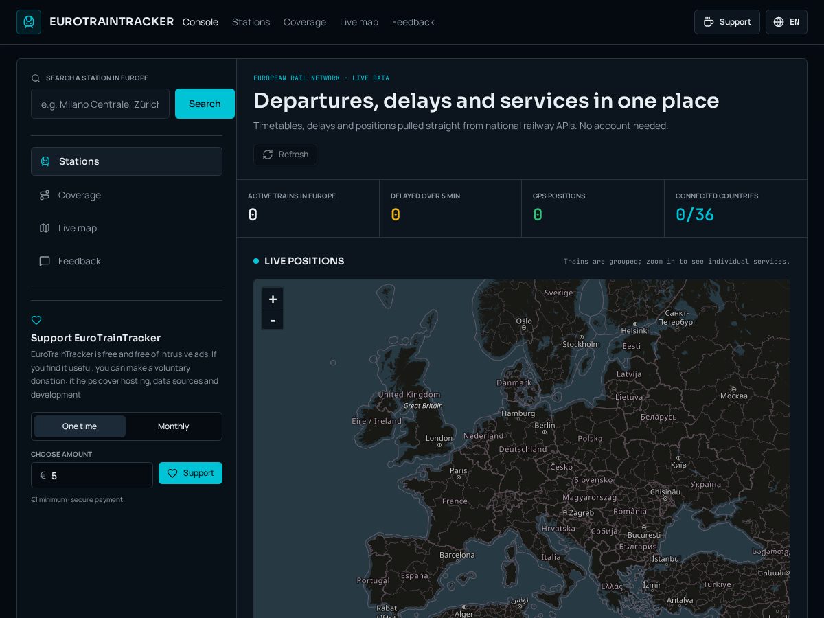Click the Active Trains in Europe stat card

coord(308,209)
